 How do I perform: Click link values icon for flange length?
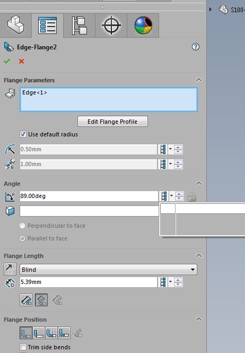point(163,282)
